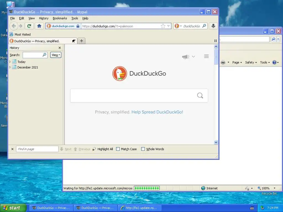The width and height of the screenshot is (283, 212).
Task: Open the Most Visited bookmarks button
Action: pyautogui.click(x=20, y=34)
